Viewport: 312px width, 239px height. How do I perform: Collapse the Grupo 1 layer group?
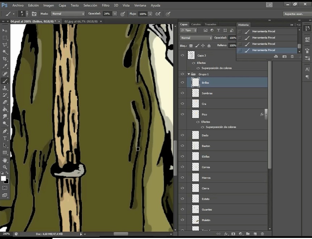pos(189,74)
